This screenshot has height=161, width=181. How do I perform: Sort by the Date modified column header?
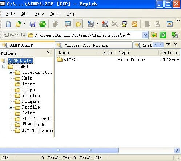click(x=170, y=53)
